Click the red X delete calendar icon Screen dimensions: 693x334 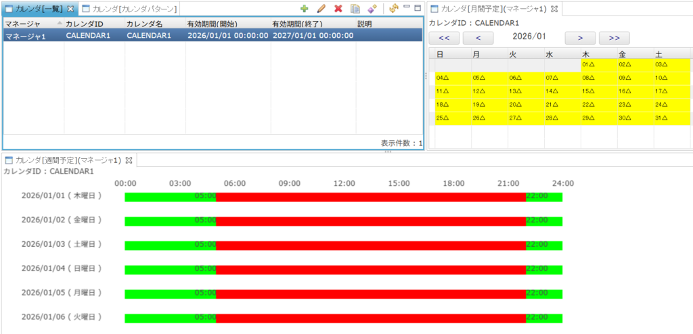(338, 9)
